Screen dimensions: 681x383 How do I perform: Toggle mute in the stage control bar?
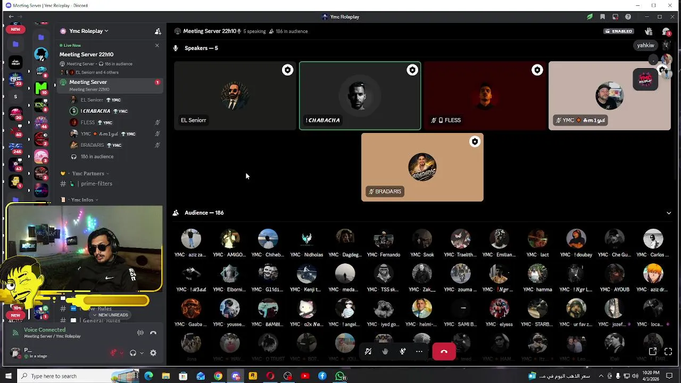368,352
